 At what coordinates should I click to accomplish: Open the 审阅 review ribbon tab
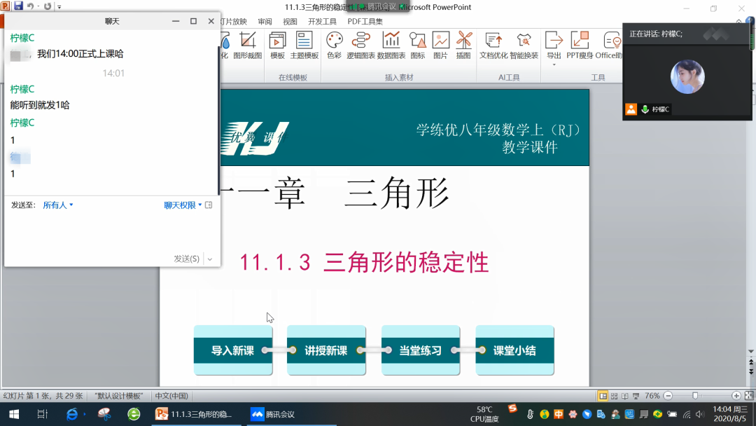pyautogui.click(x=265, y=22)
